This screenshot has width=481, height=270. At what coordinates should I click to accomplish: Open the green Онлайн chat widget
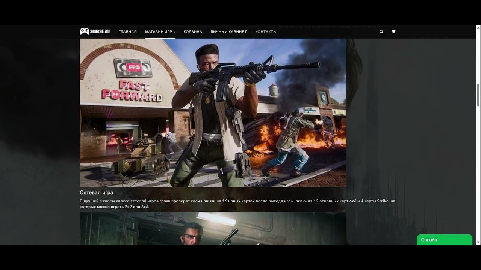tap(445, 240)
